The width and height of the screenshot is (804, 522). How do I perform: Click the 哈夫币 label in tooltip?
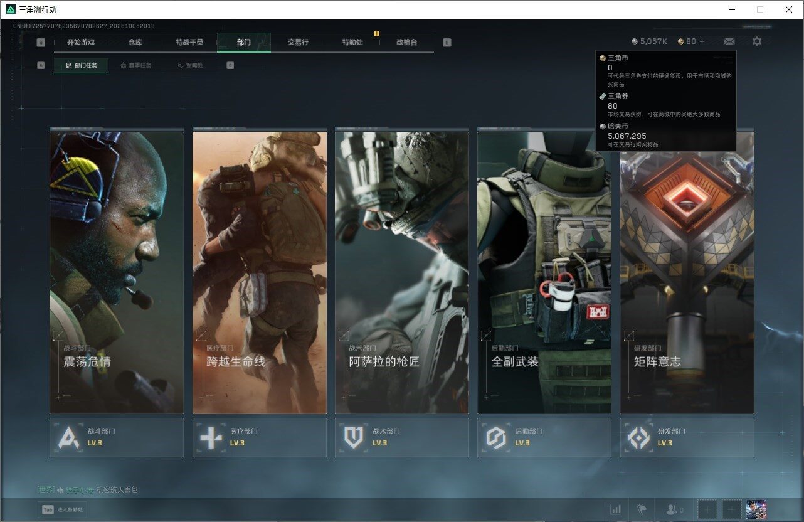pos(618,126)
